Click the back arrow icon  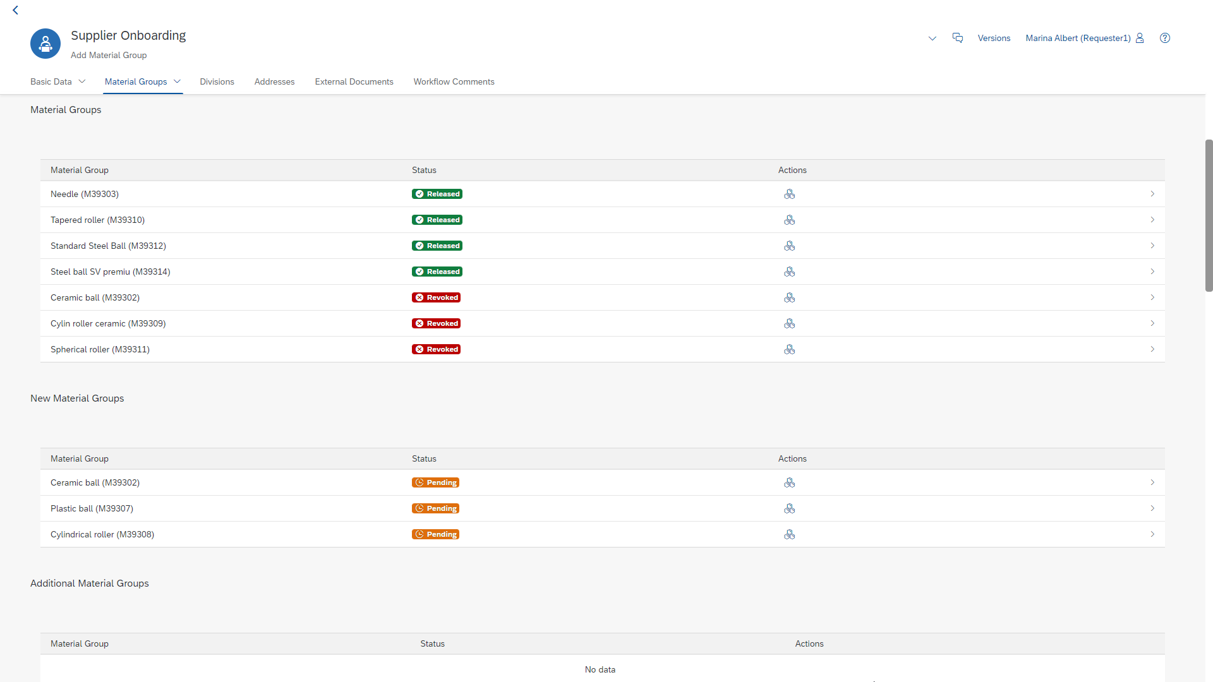pyautogui.click(x=16, y=10)
